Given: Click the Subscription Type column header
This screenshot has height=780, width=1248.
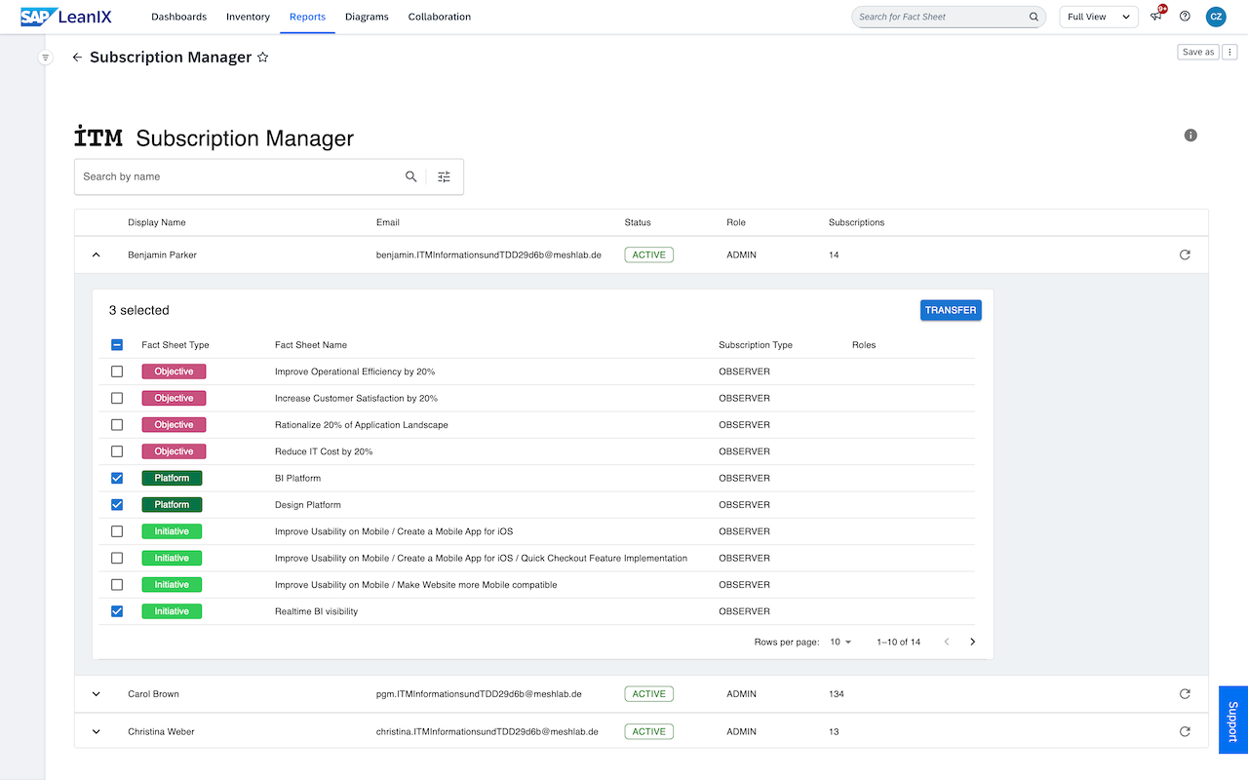Looking at the screenshot, I should [756, 345].
